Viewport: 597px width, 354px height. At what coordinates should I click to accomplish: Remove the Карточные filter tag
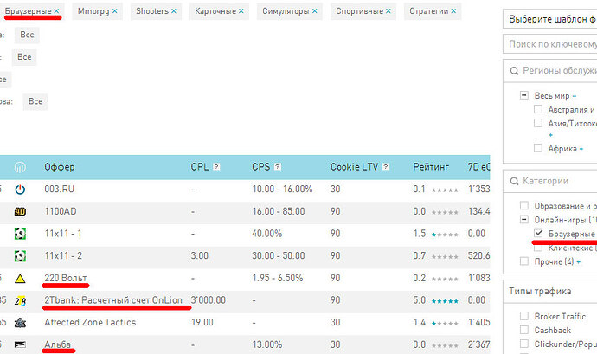(x=241, y=11)
